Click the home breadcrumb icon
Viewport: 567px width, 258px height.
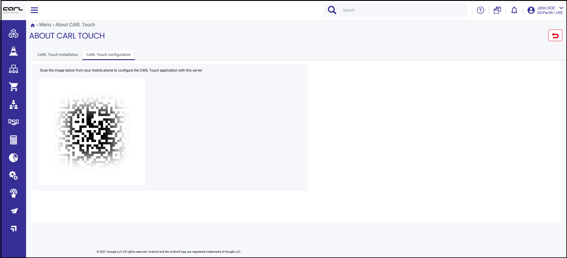33,25
